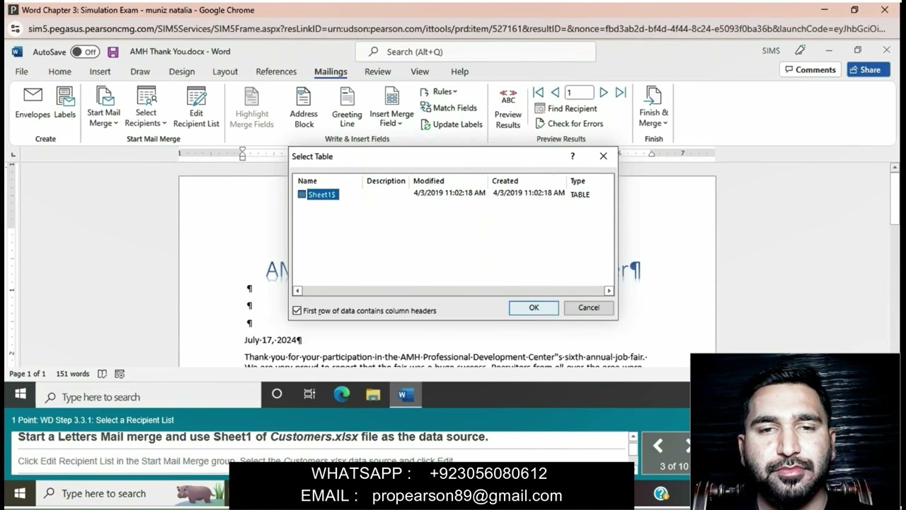Insert an Address Block

pyautogui.click(x=304, y=108)
